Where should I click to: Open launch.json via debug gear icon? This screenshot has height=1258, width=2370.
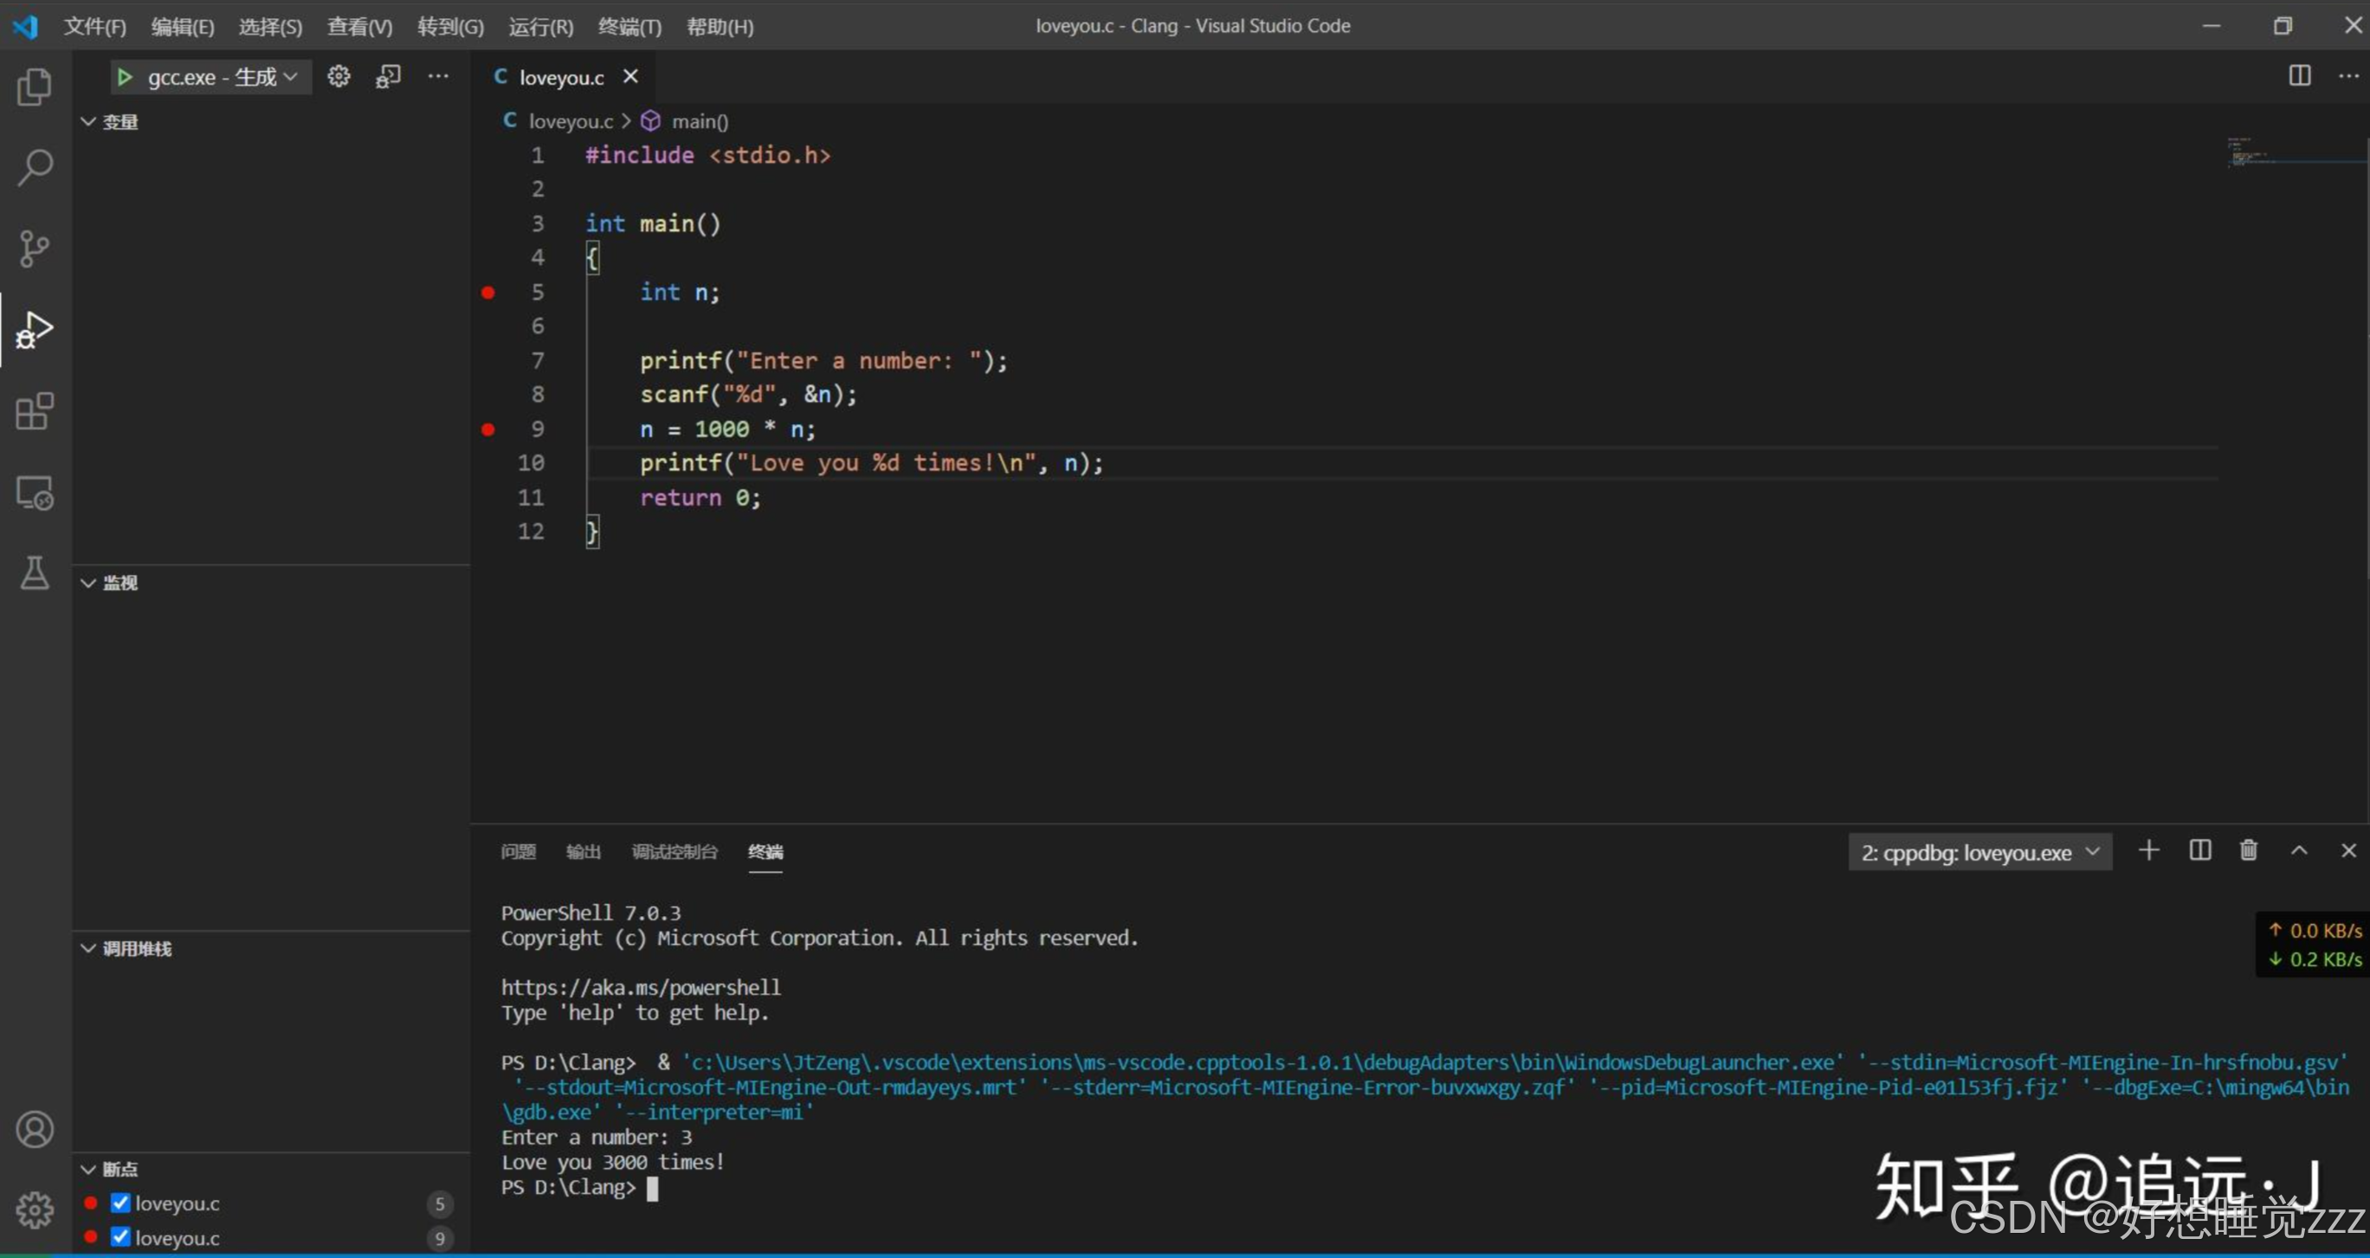click(x=339, y=76)
